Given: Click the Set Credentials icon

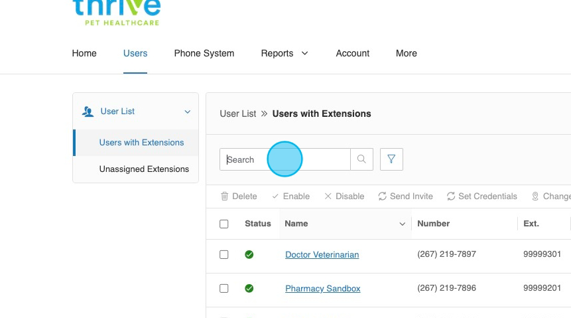Looking at the screenshot, I should [x=451, y=197].
